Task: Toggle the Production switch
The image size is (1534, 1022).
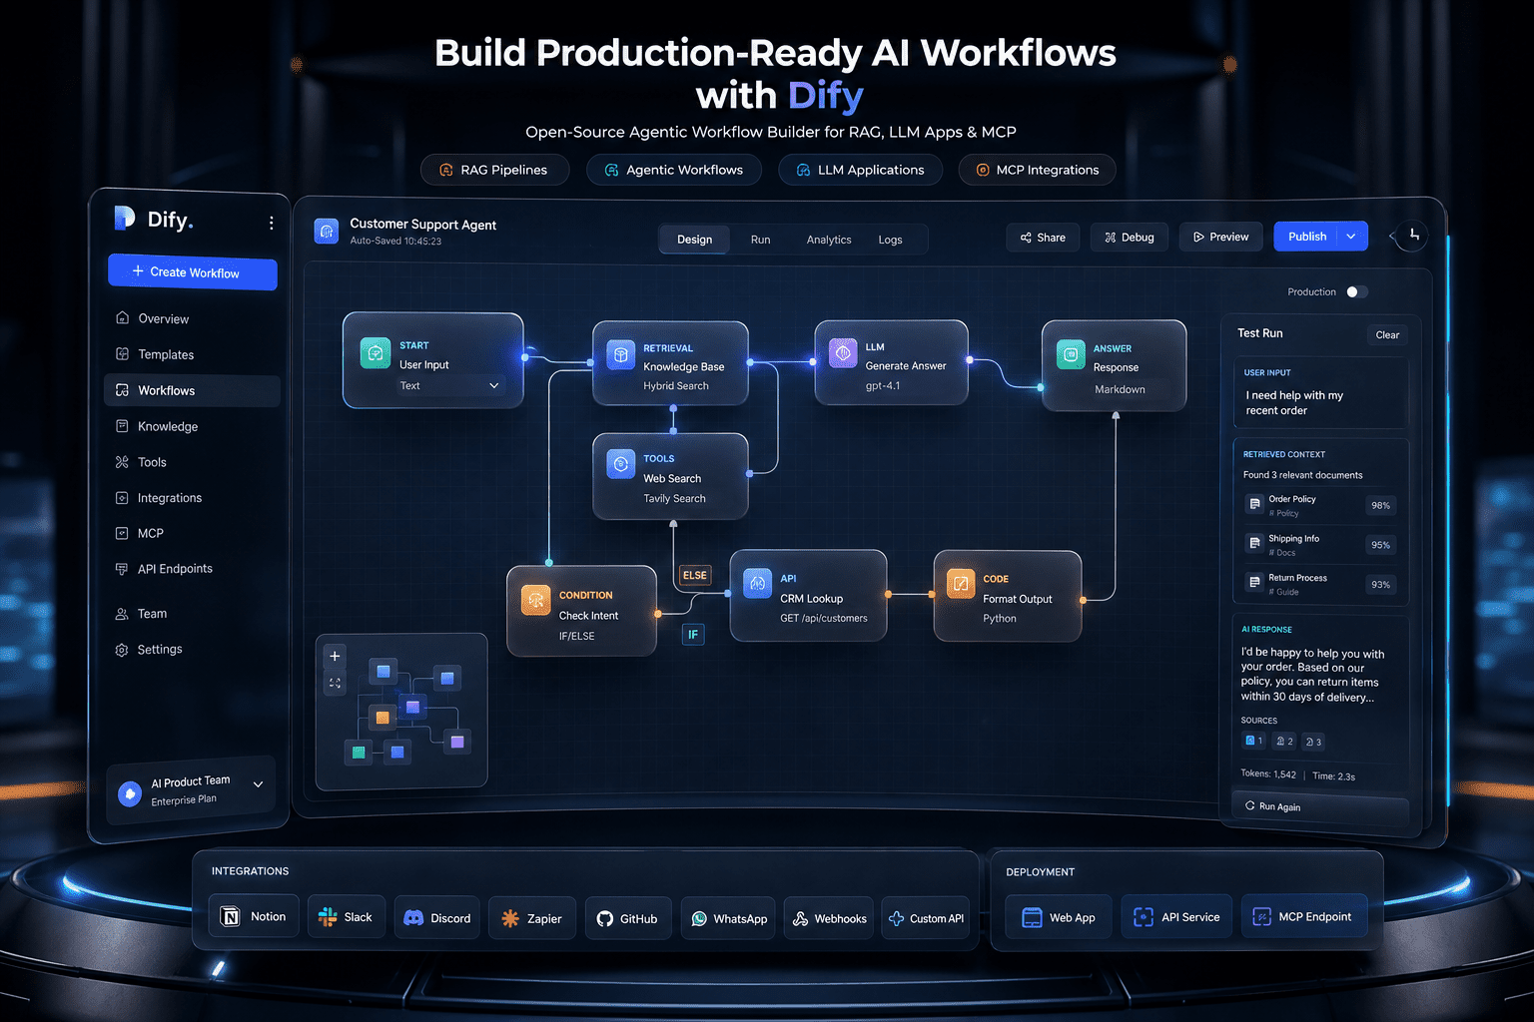Action: (1356, 291)
